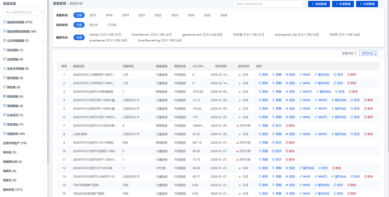Click 更多 icon in row 7
This screenshot has height=197, width=389.
(x=274, y=126)
